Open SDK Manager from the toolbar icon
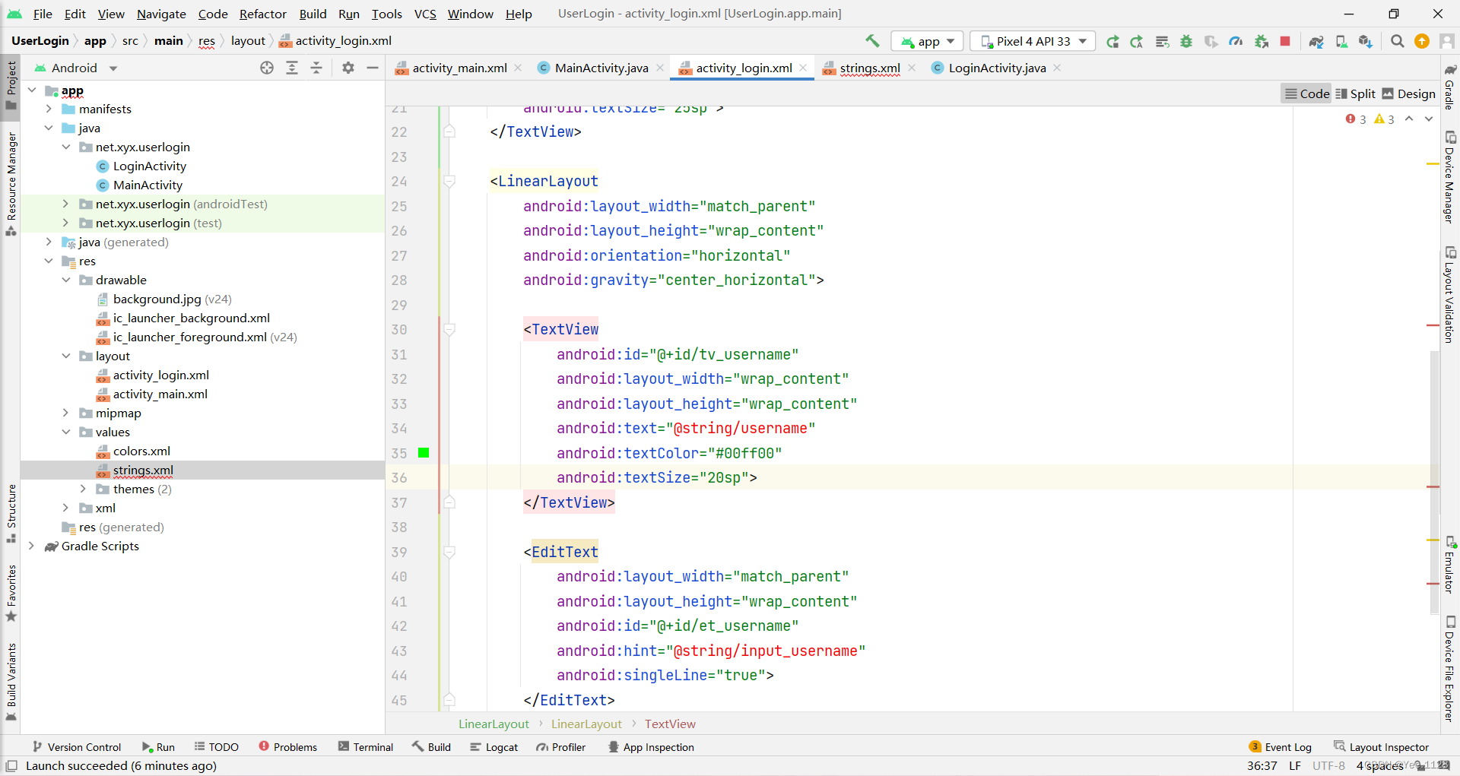This screenshot has width=1460, height=776. (1366, 41)
